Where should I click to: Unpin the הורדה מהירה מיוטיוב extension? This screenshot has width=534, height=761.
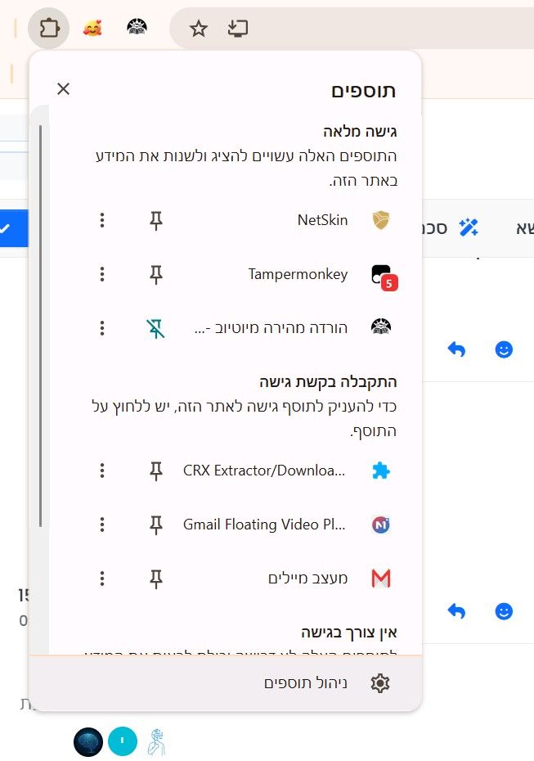[155, 329]
